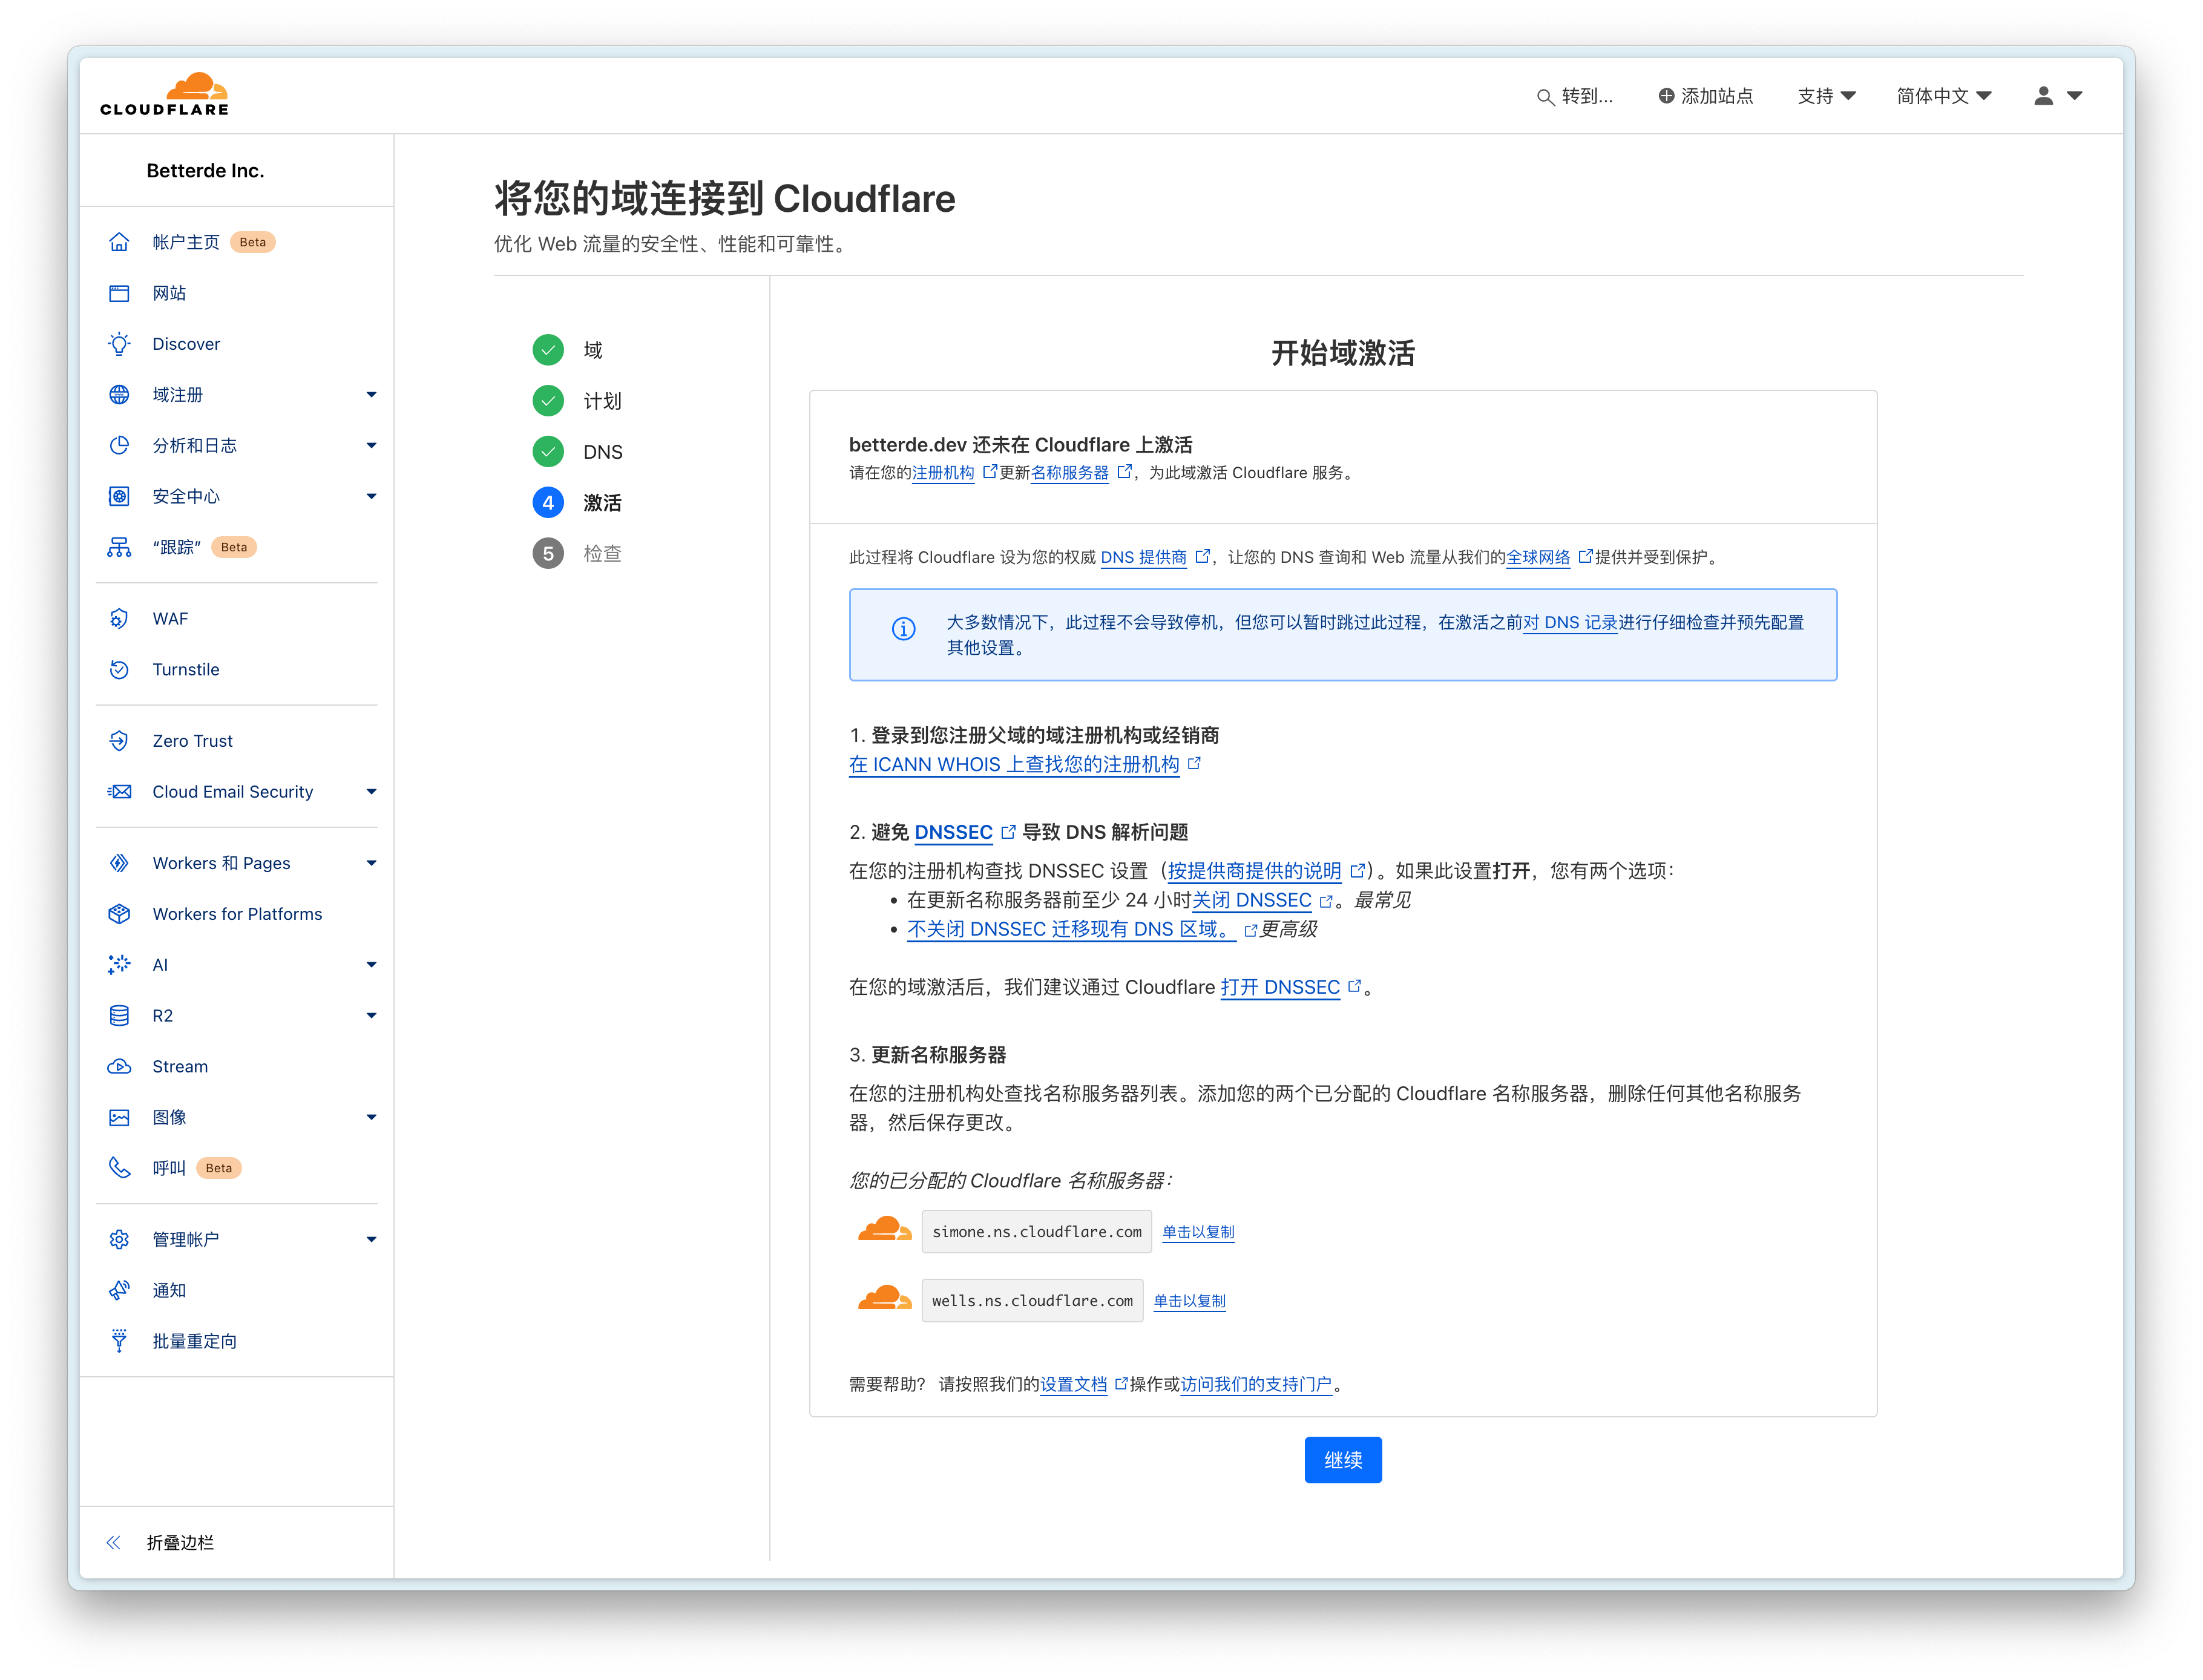2203x1680 pixels.
Task: Expand the Workers 和 Pages arrow
Action: pyautogui.click(x=372, y=863)
